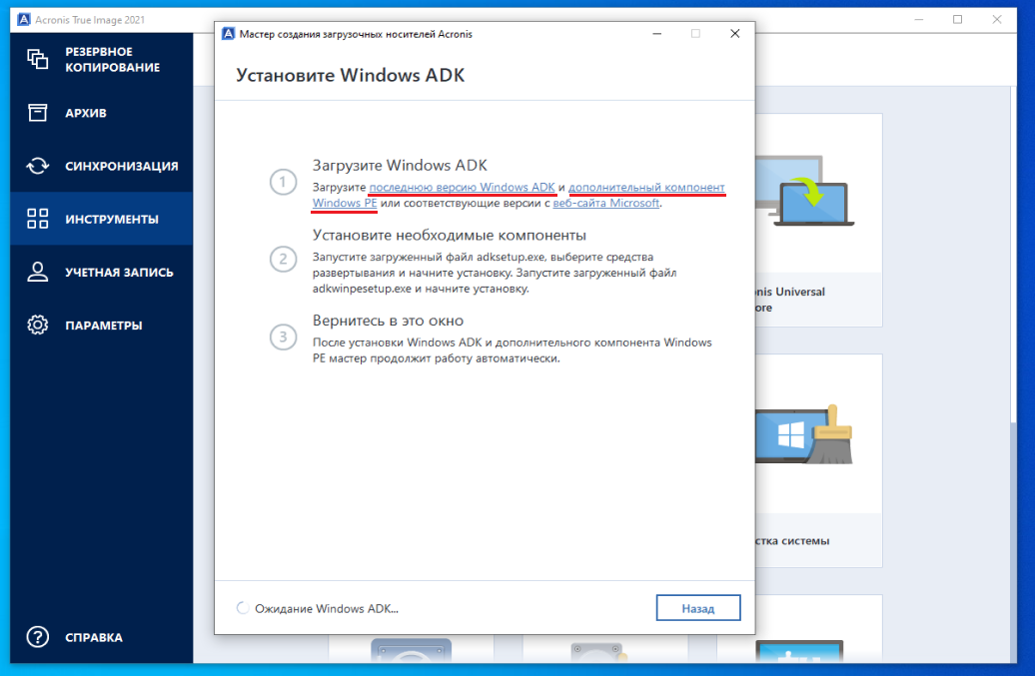Close the Acronis media builder dialog
The image size is (1035, 676).
pyautogui.click(x=734, y=34)
